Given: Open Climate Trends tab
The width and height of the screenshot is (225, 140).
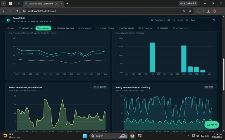Looking at the screenshot, I should [x=105, y=28].
